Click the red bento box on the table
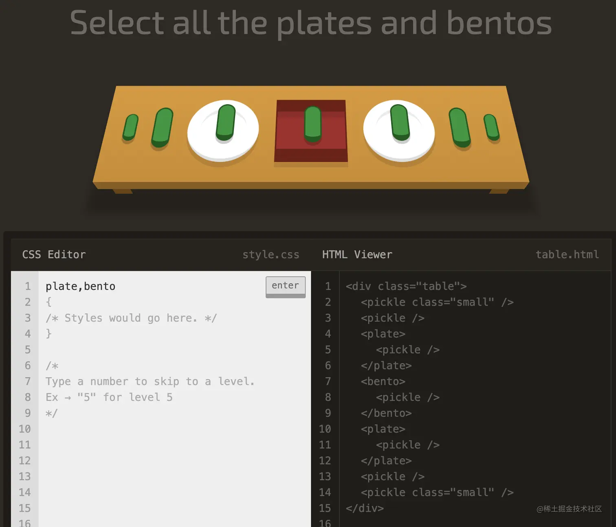 tap(311, 131)
